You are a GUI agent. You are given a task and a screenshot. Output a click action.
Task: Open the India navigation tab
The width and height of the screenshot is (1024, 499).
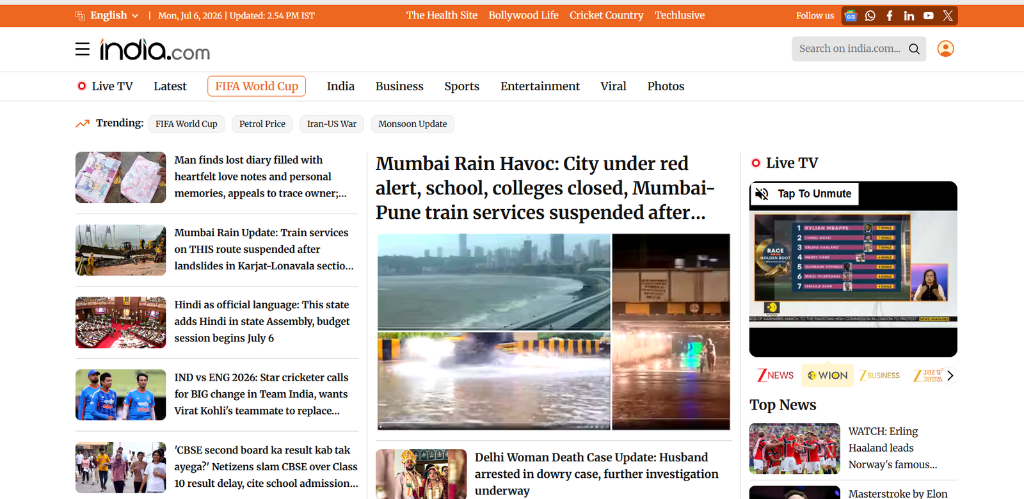340,86
